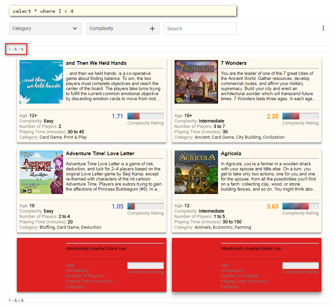Click the Agricola cover thumbnail
This screenshot has width=335, height=307.
pos(196,172)
